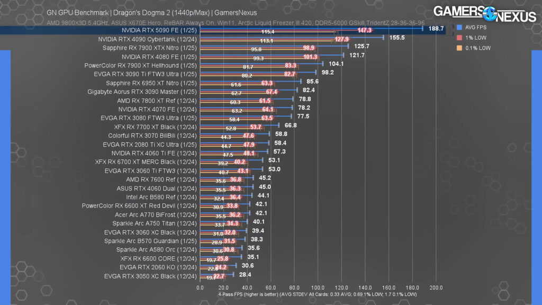Click the 125.7 average FPS value
542x305 pixels.
tap(362, 47)
